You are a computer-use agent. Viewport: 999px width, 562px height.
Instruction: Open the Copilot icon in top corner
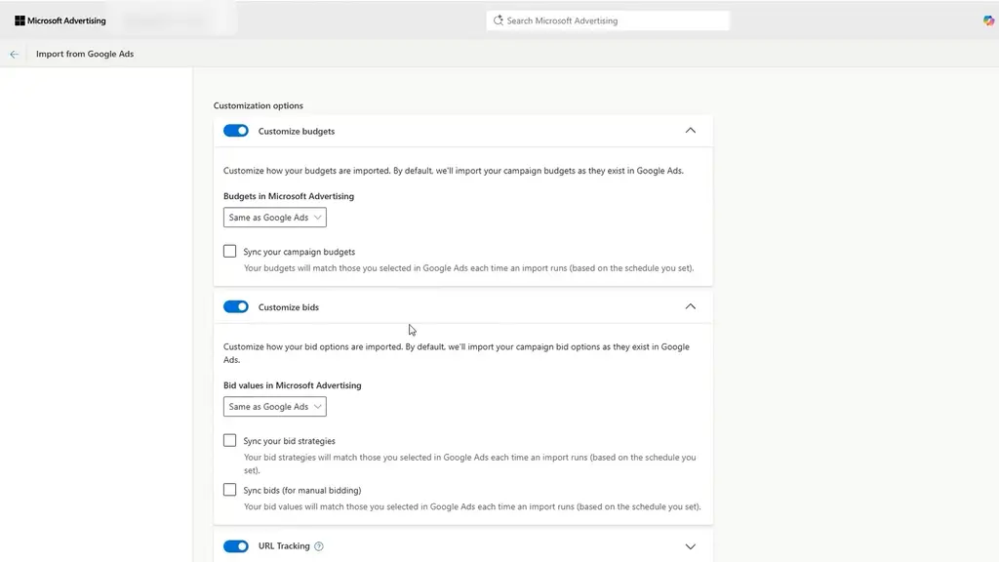[x=988, y=20]
